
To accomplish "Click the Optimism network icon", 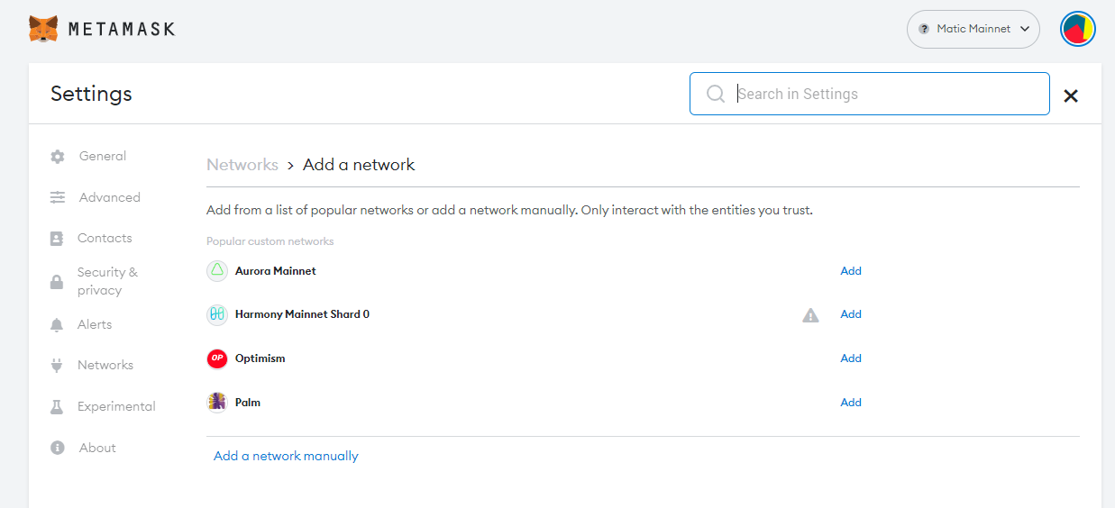I will [x=216, y=358].
